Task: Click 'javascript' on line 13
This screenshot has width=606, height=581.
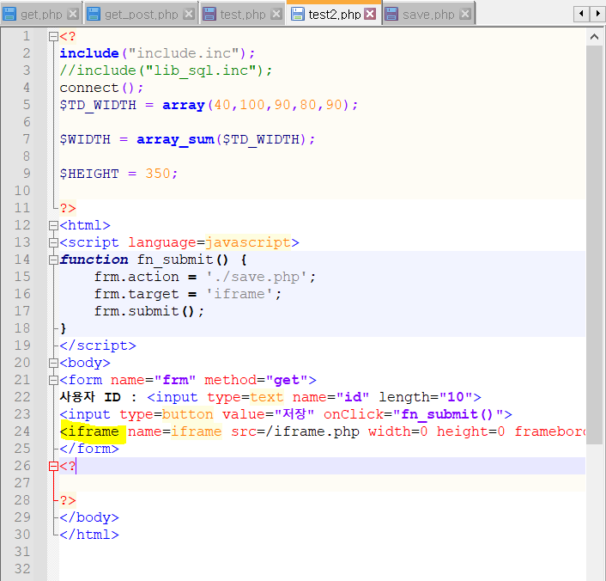Action: tap(248, 242)
